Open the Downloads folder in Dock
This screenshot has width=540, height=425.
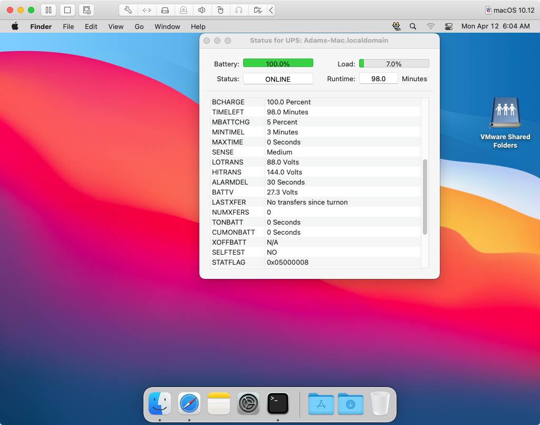coord(350,403)
